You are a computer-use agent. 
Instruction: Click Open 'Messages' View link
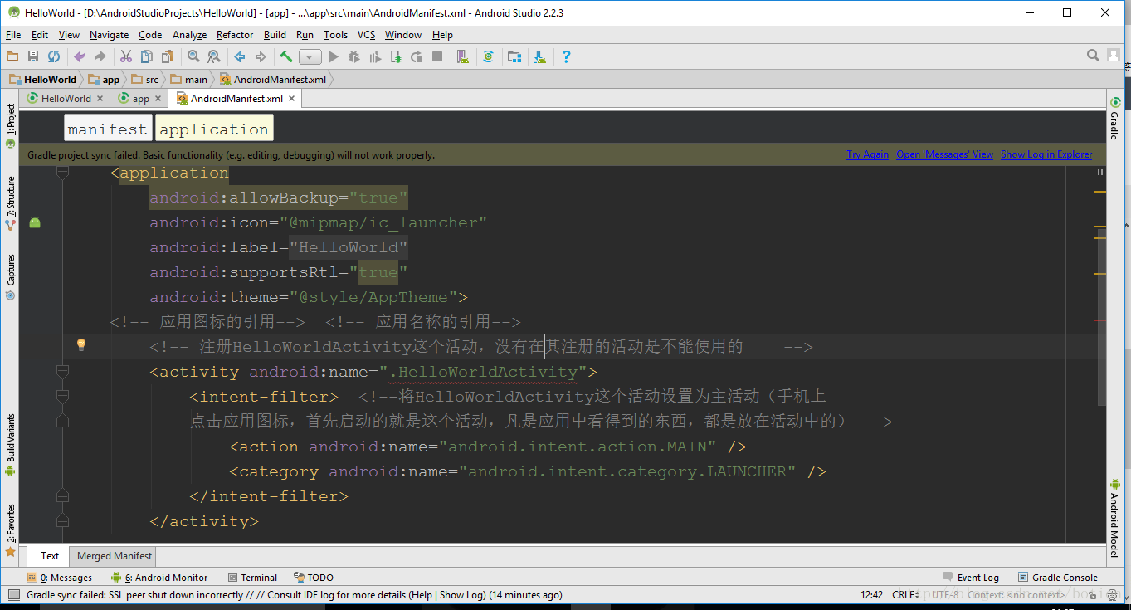coord(945,154)
